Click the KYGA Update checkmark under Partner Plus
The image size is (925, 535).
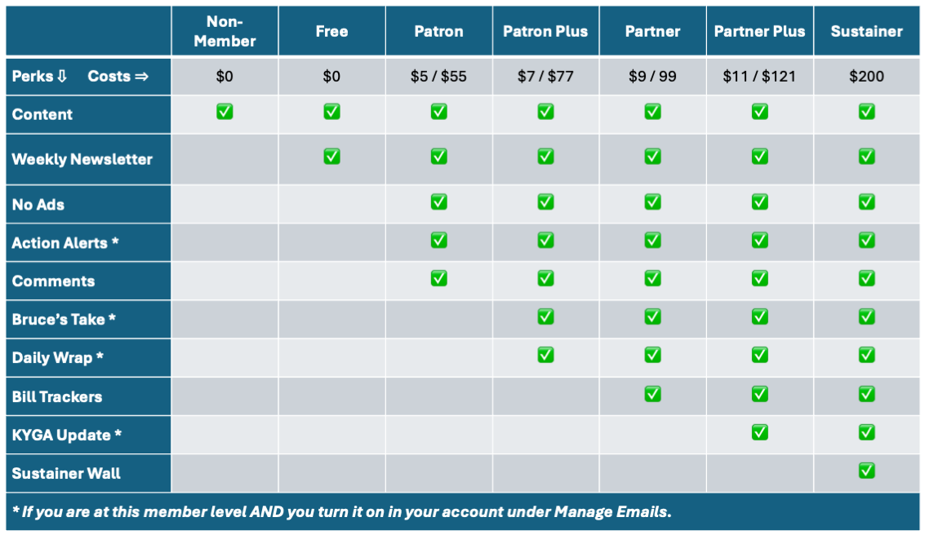click(759, 432)
